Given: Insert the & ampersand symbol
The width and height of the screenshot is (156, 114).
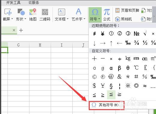Looking at the screenshot, I should 119,76.
